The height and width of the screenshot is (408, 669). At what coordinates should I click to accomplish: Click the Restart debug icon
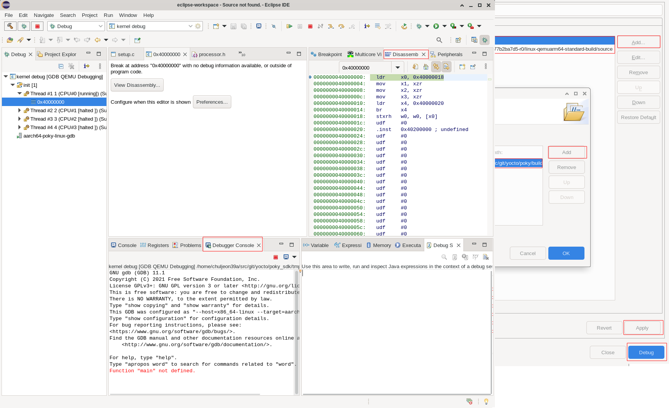pyautogui.click(x=404, y=26)
